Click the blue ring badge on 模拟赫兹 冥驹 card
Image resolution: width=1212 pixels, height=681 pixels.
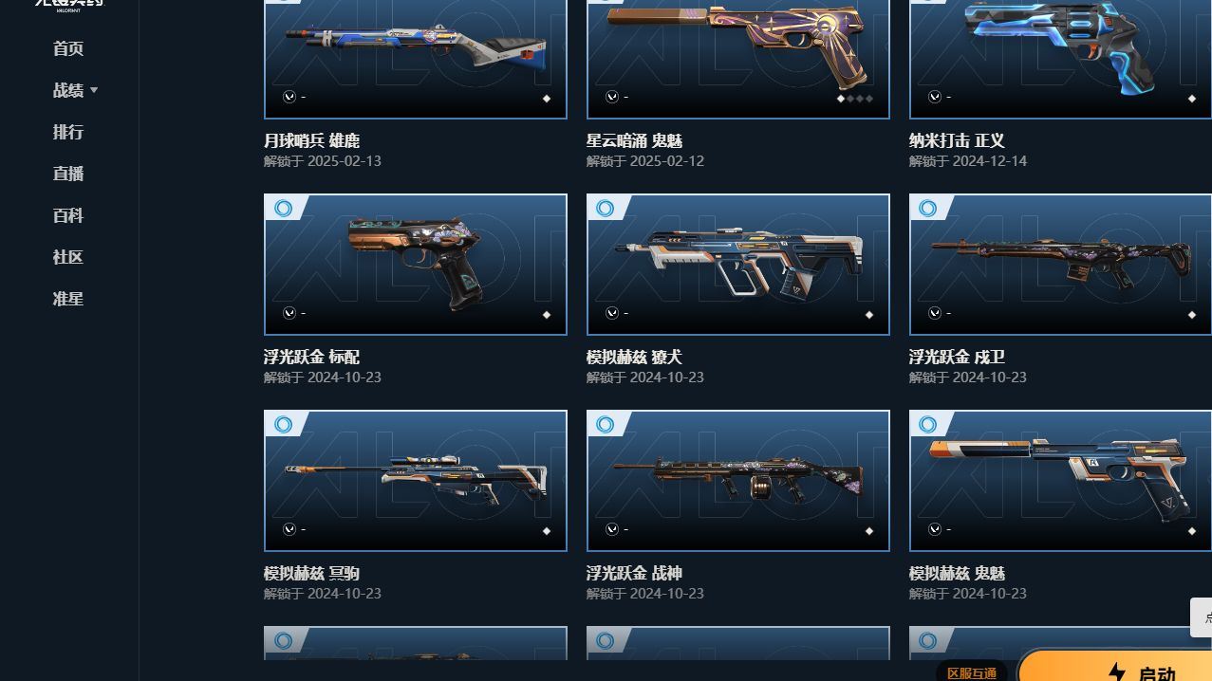tap(283, 424)
